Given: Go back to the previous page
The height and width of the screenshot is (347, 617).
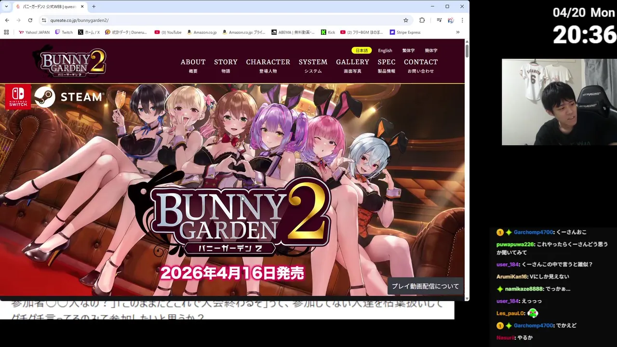Looking at the screenshot, I should [7, 20].
